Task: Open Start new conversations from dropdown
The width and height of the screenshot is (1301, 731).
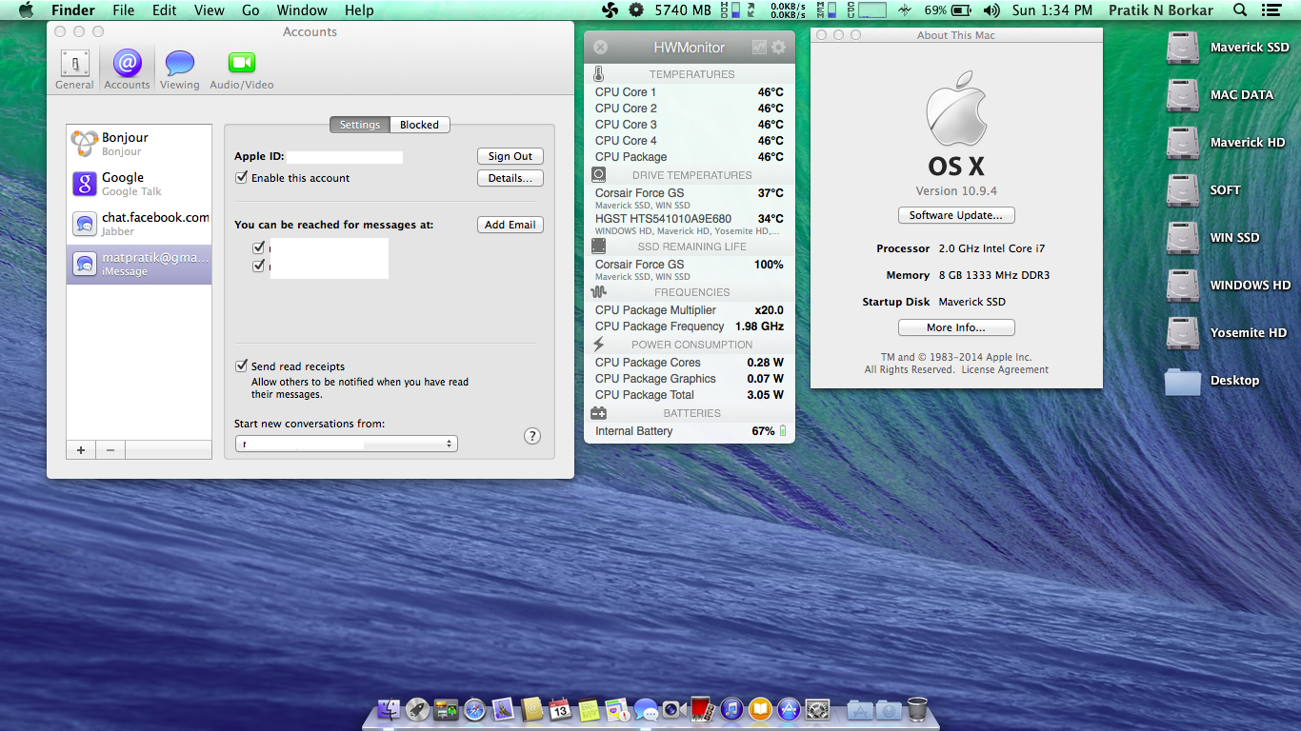Action: pyautogui.click(x=347, y=444)
